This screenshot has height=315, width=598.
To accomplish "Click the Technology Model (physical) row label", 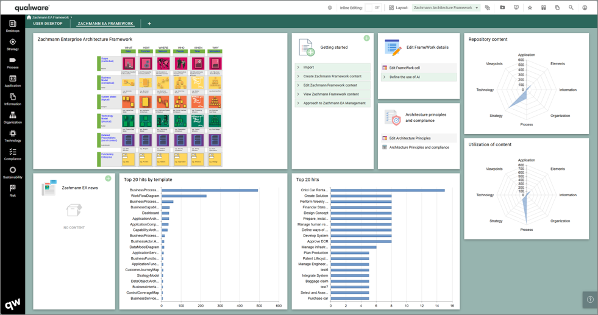I will coord(107,118).
